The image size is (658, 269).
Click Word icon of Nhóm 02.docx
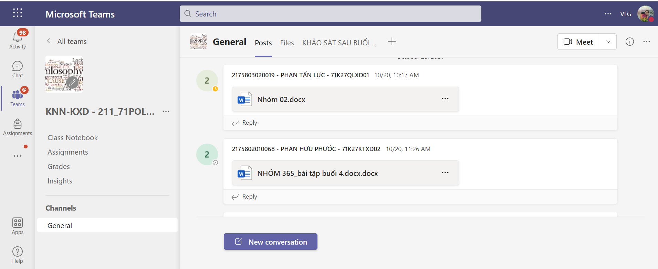tap(245, 99)
